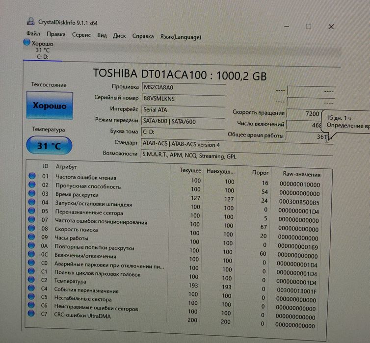The height and width of the screenshot is (343, 370).
Task: Select the Повторные попытки раскрутки row
Action: tap(173, 249)
